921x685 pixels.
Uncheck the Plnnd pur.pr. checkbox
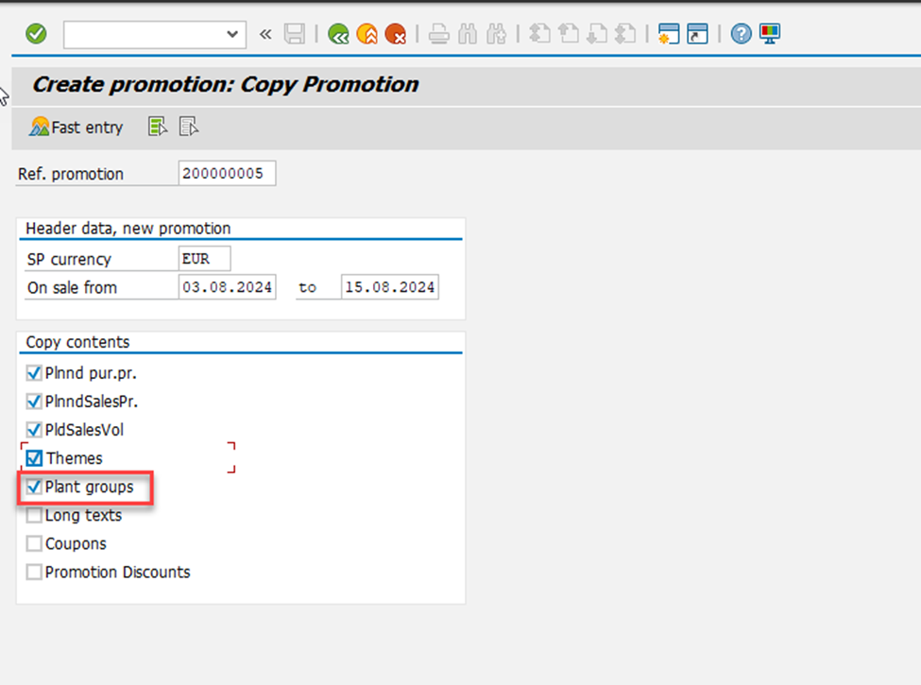pyautogui.click(x=34, y=373)
